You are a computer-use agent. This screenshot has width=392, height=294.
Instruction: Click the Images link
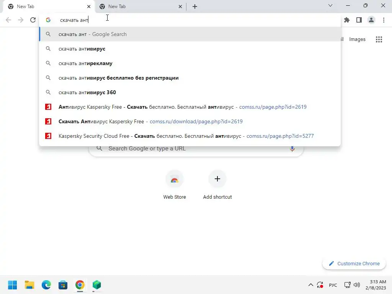coord(357,39)
